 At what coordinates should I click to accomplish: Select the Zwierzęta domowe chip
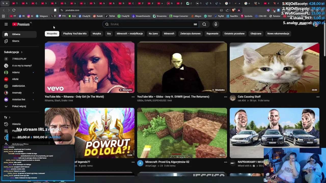(x=190, y=34)
